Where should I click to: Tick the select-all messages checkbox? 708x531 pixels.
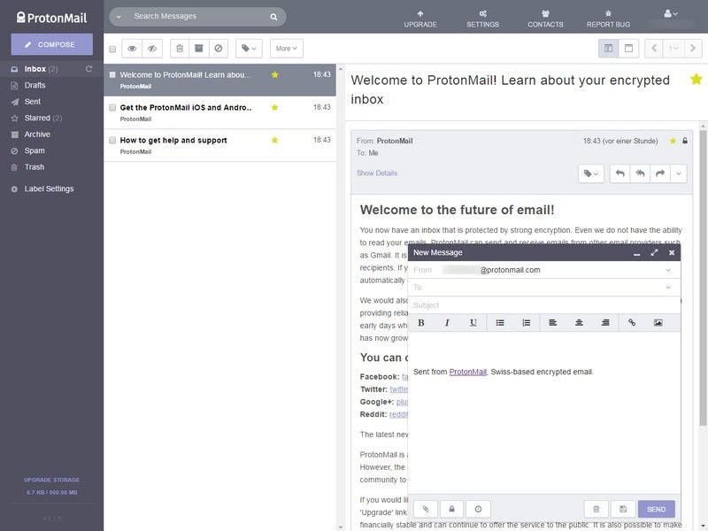(112, 49)
